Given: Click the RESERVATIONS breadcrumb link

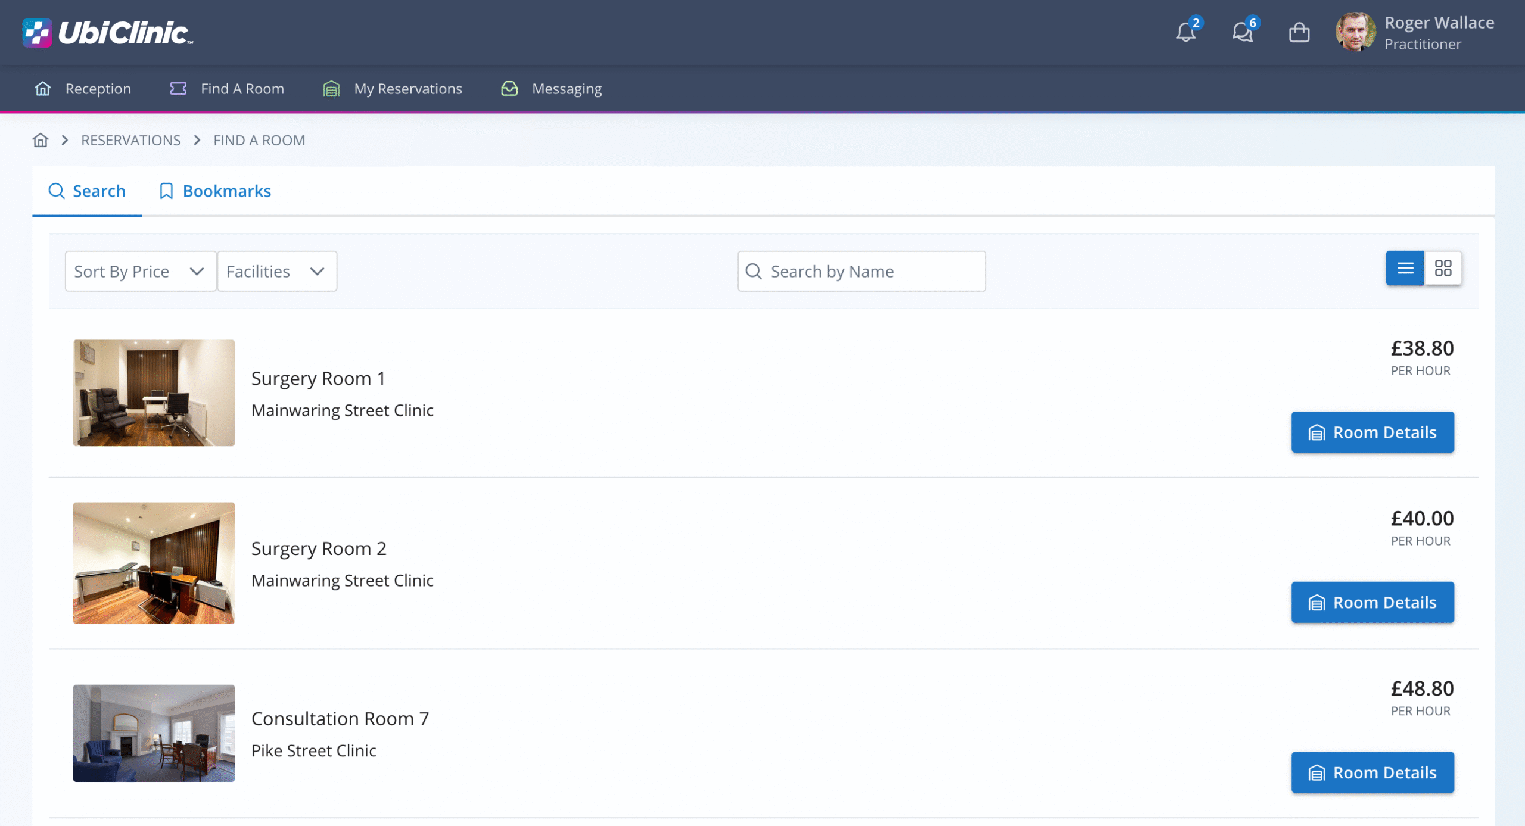Looking at the screenshot, I should click(x=130, y=141).
